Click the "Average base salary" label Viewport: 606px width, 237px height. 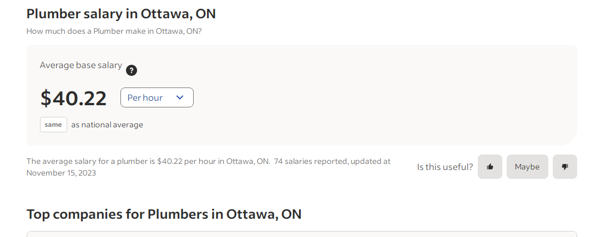coord(81,65)
